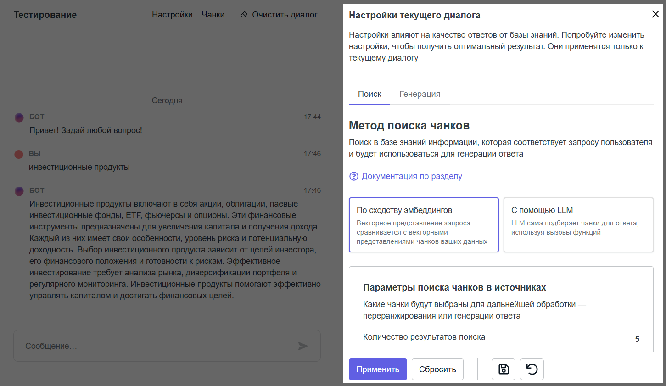Viewport: 666px width, 386px height.
Task: Open the Документация по разделу link
Action: pos(412,176)
